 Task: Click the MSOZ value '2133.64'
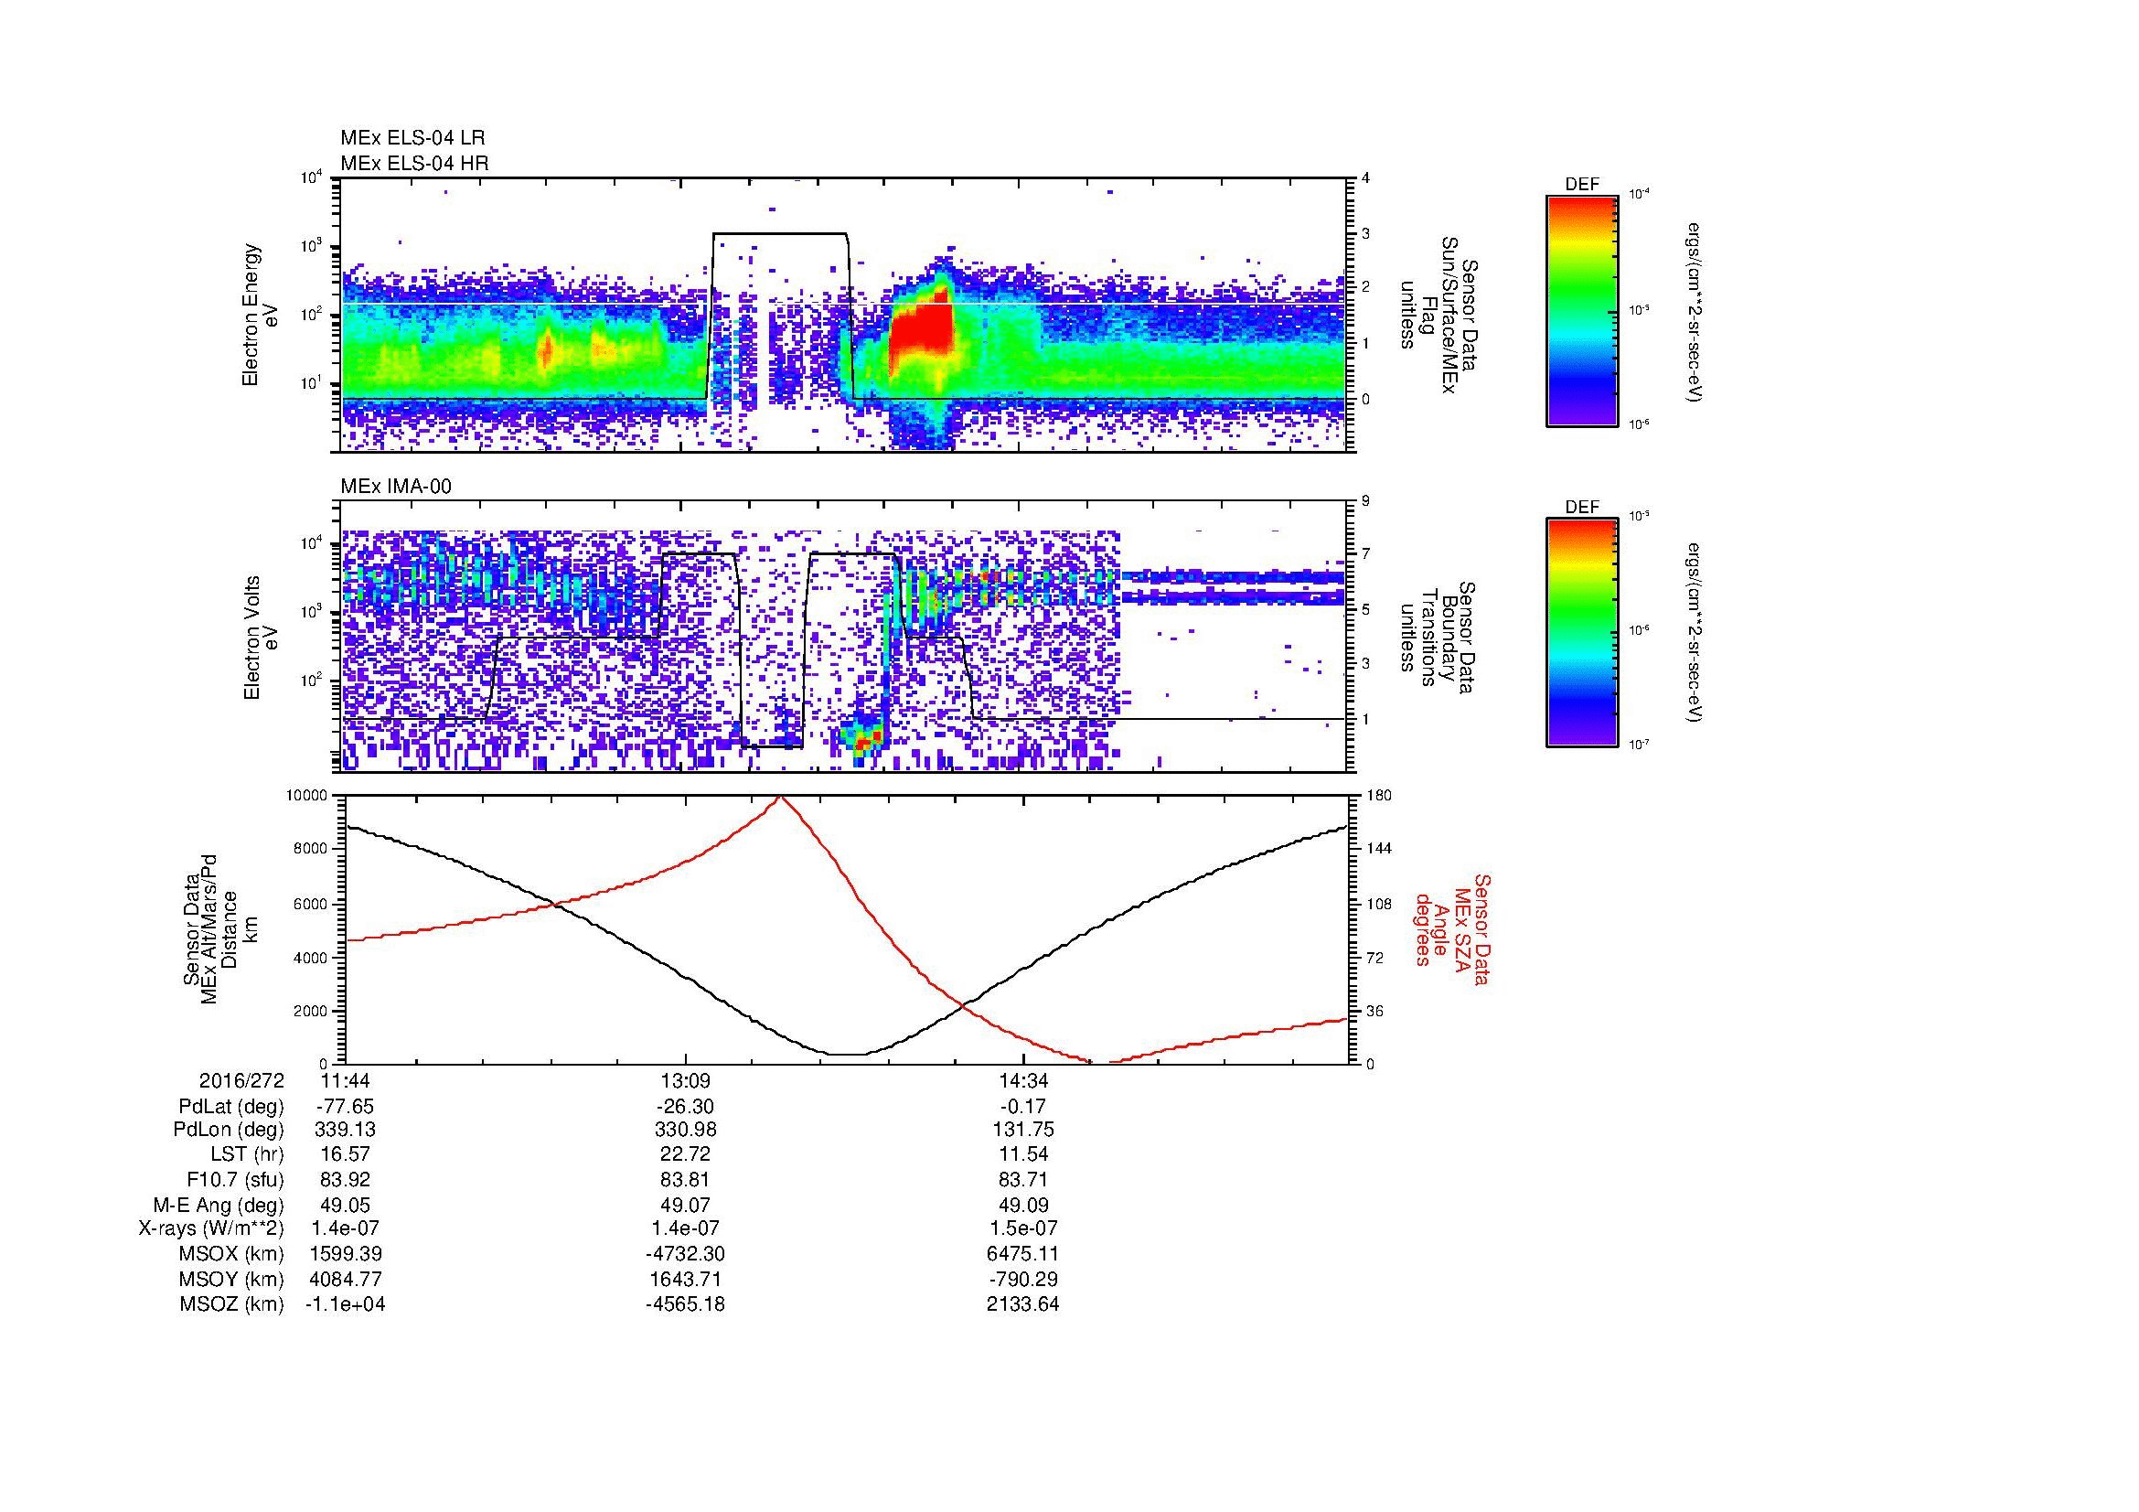(x=1023, y=1304)
